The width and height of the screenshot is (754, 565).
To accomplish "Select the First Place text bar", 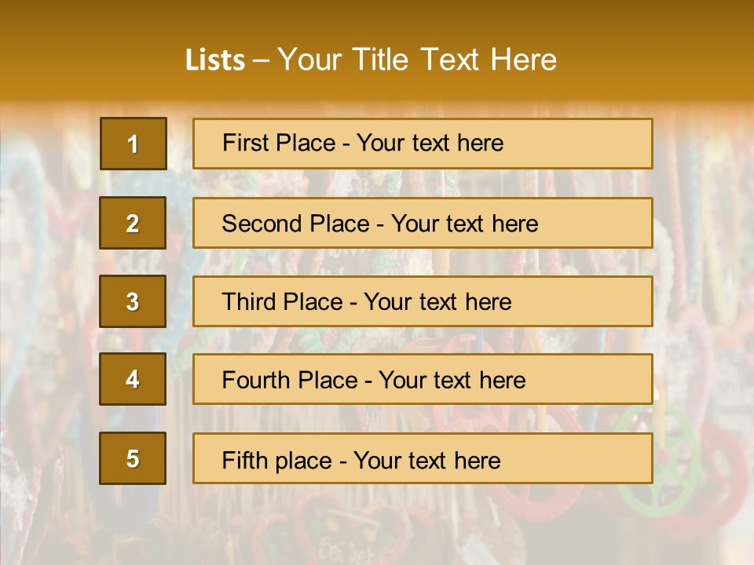I will (423, 144).
